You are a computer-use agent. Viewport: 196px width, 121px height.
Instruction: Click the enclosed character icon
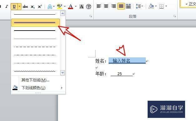coord(89,7)
